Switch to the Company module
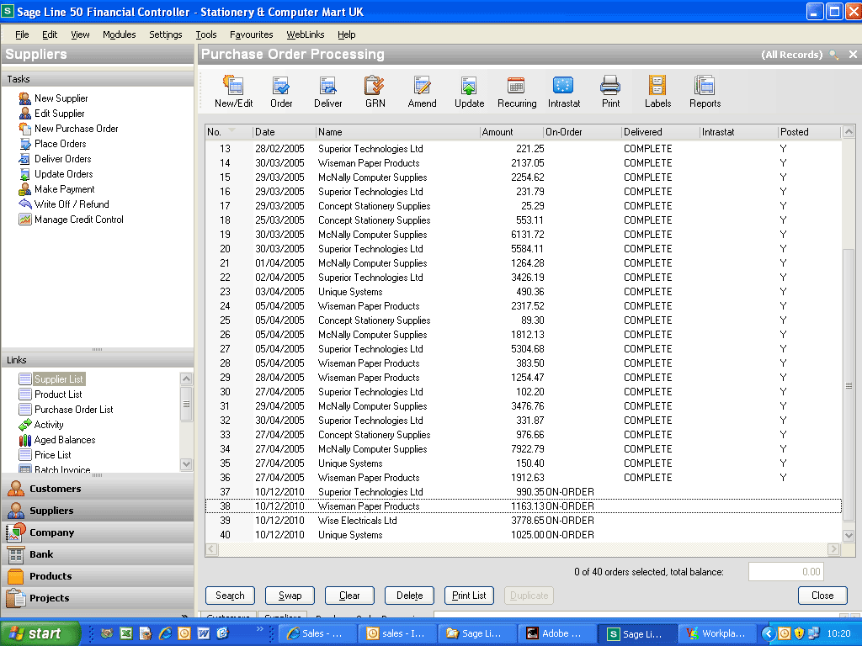The width and height of the screenshot is (862, 646). tap(98, 532)
